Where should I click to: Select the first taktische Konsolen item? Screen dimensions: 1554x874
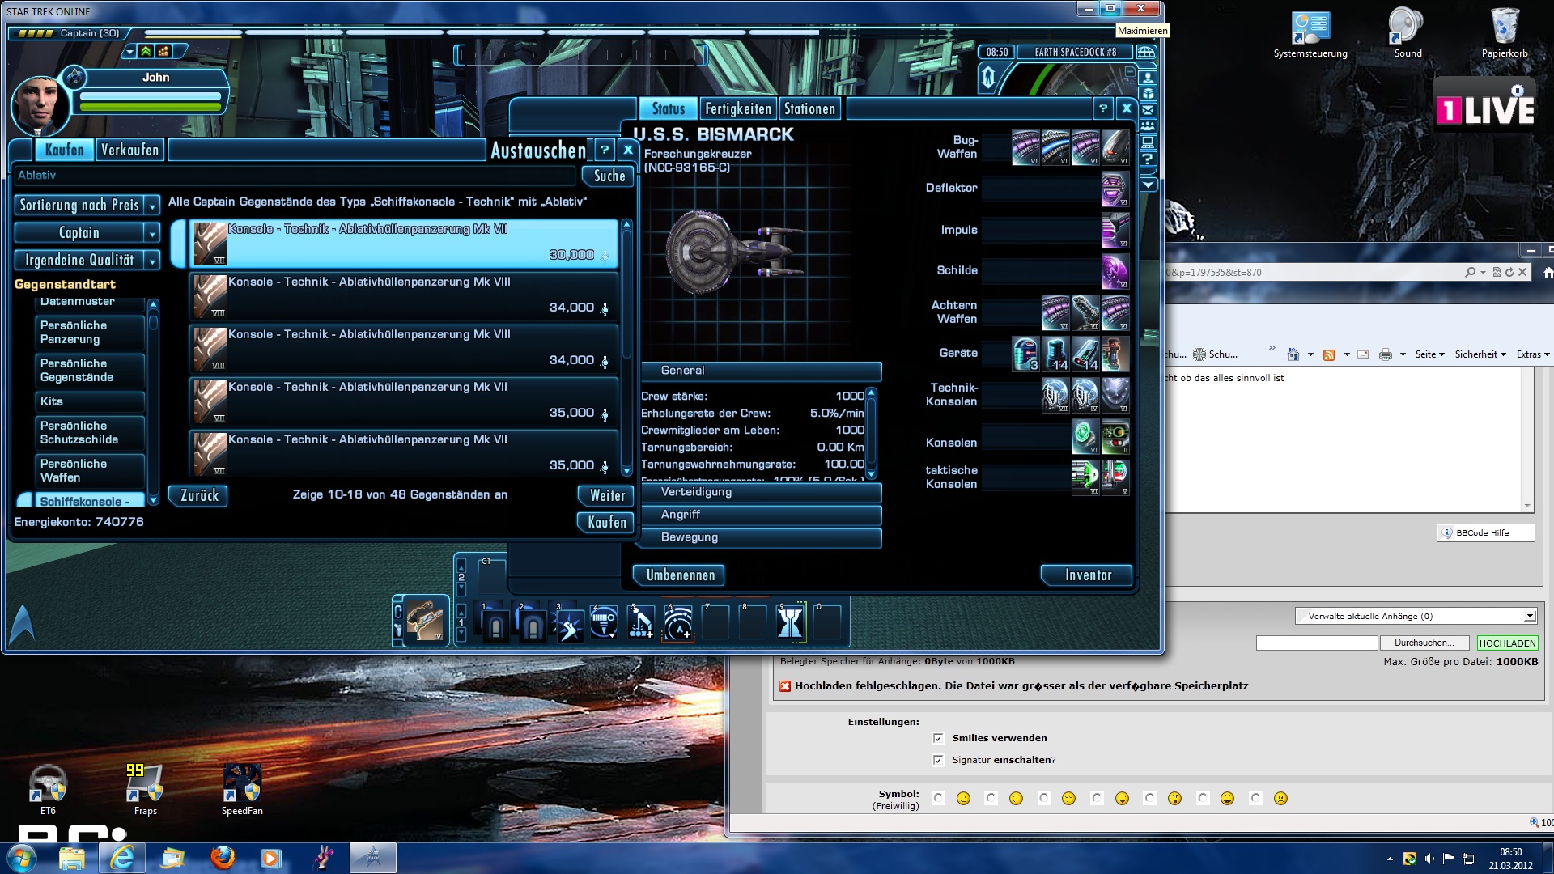tap(1085, 477)
